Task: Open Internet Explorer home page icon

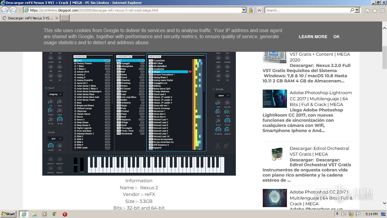Action: [367, 10]
